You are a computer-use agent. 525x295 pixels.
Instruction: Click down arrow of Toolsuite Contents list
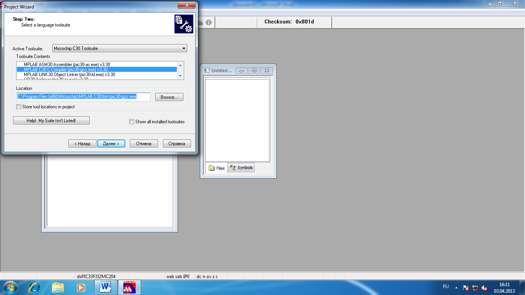181,76
